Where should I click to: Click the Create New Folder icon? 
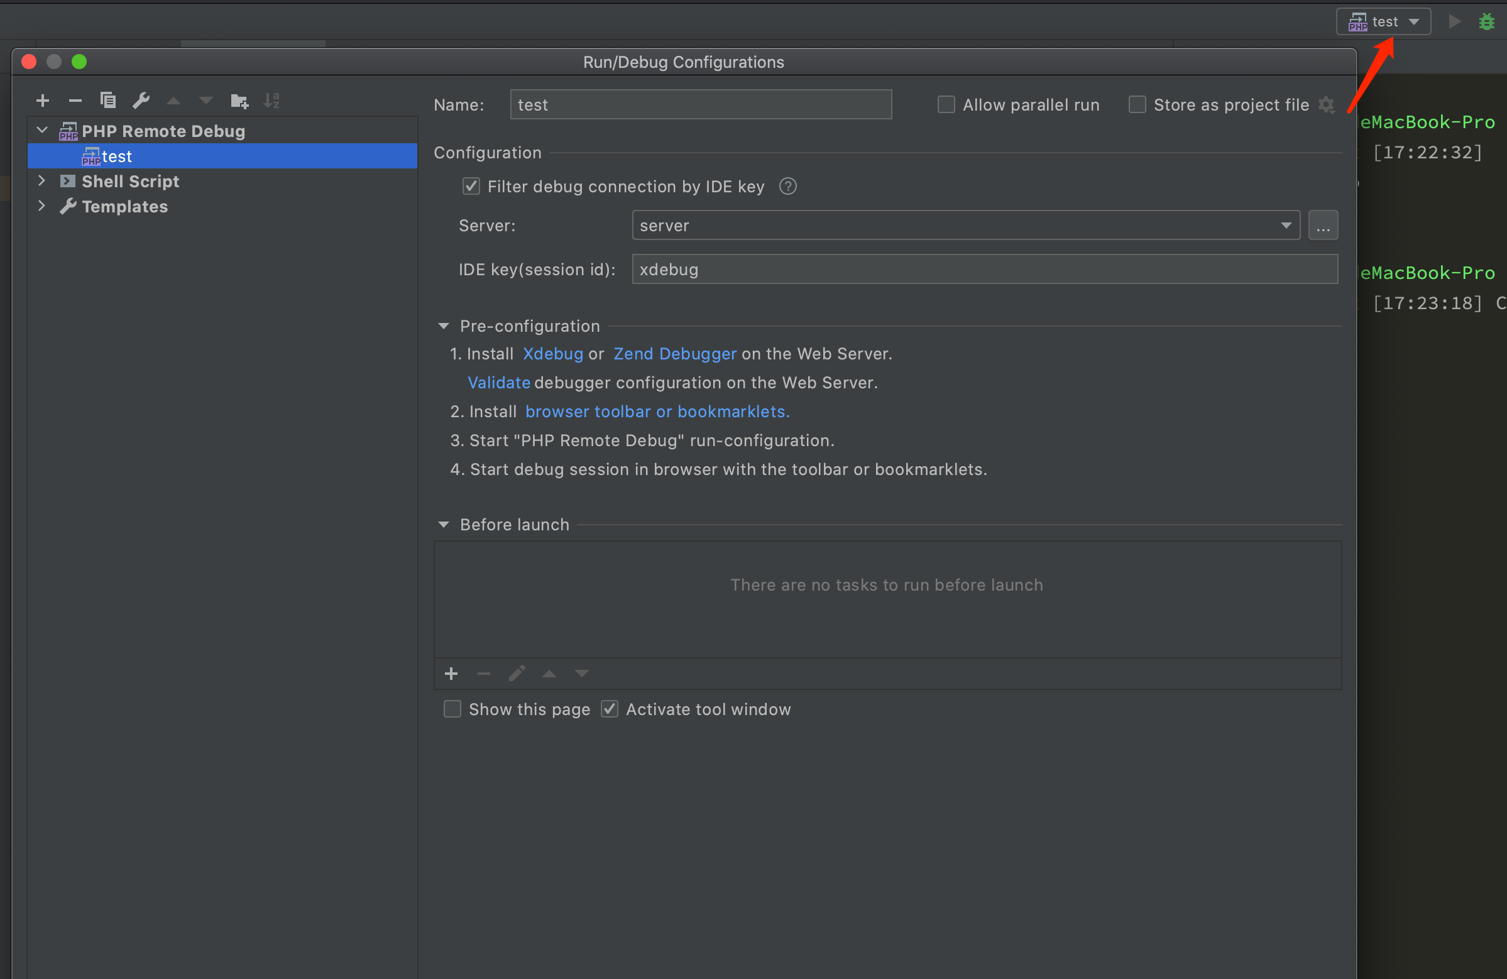[x=239, y=101]
